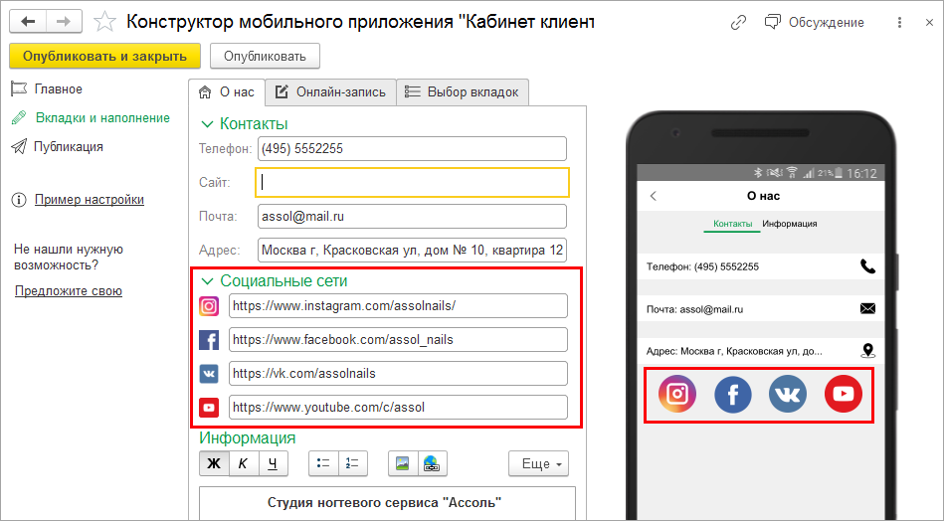The image size is (944, 521).
Task: Click the info icon beside Пример настройки
Action: [19, 200]
